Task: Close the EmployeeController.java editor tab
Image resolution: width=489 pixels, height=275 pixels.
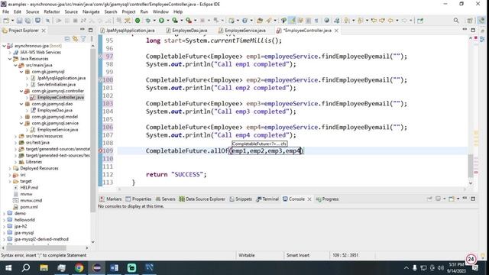Action: [336, 31]
